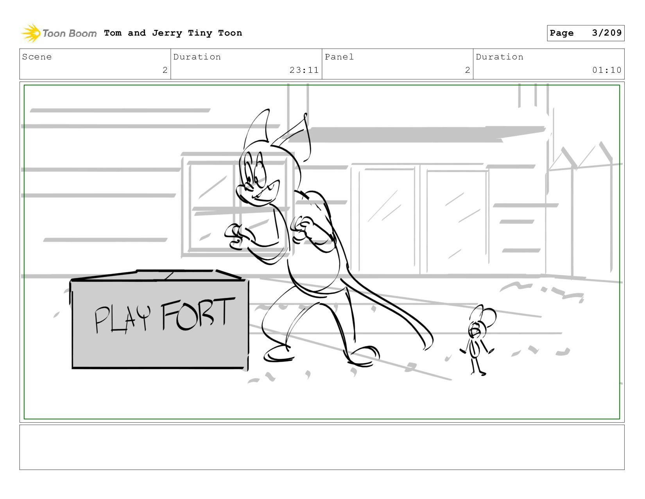Click the scene number '2' value
The height and width of the screenshot is (499, 645).
pyautogui.click(x=165, y=70)
